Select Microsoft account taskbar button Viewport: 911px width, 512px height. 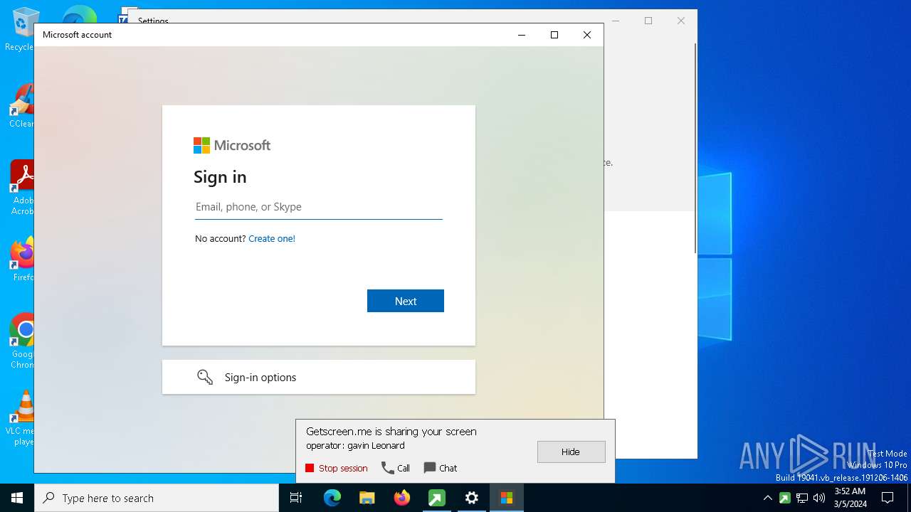(507, 498)
